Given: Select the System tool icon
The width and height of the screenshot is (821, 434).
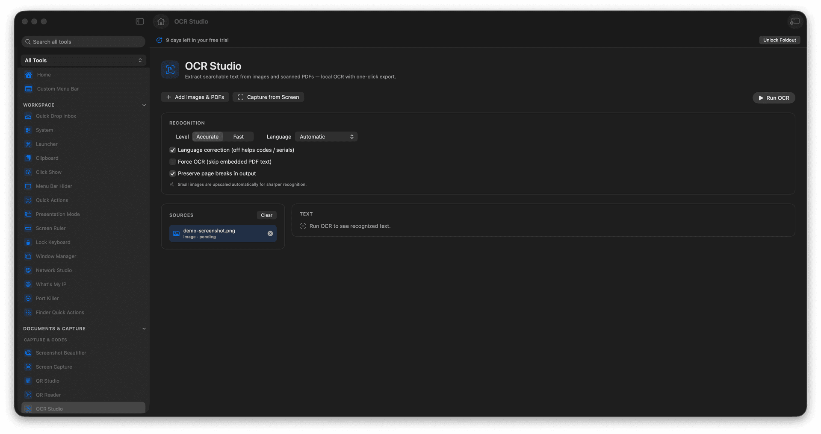Looking at the screenshot, I should (28, 130).
